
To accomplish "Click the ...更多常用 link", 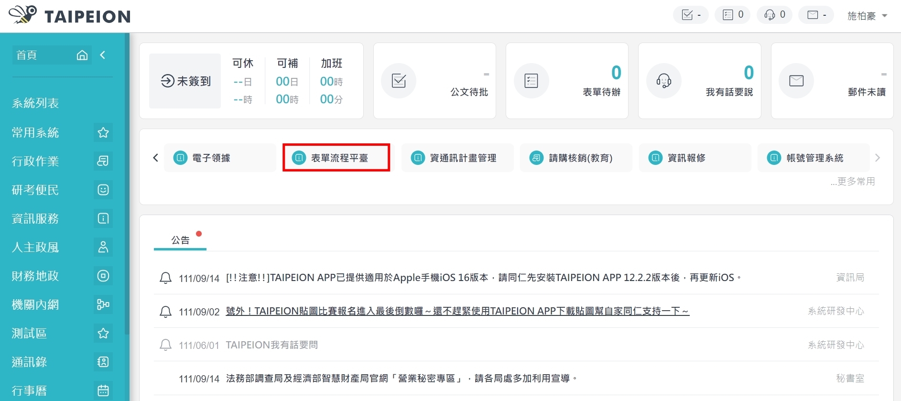I will coord(853,182).
